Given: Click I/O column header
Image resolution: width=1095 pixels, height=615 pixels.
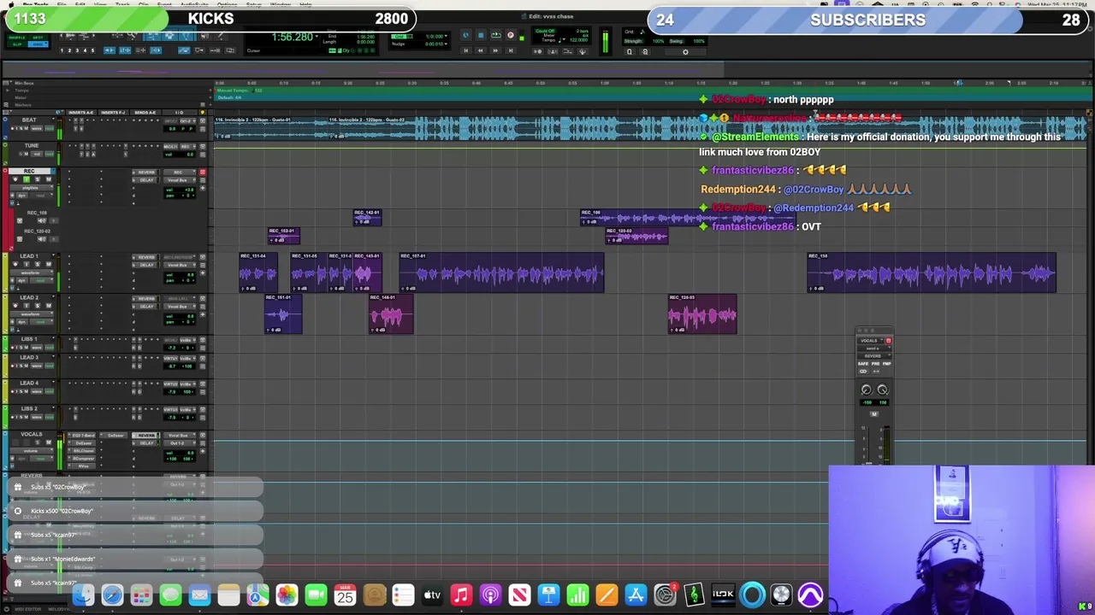Looking at the screenshot, I should coord(180,113).
